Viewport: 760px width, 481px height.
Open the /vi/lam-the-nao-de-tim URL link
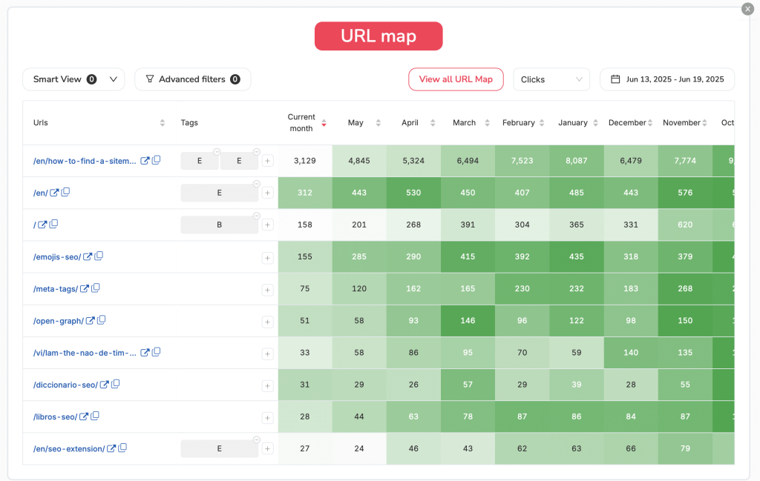click(x=85, y=353)
